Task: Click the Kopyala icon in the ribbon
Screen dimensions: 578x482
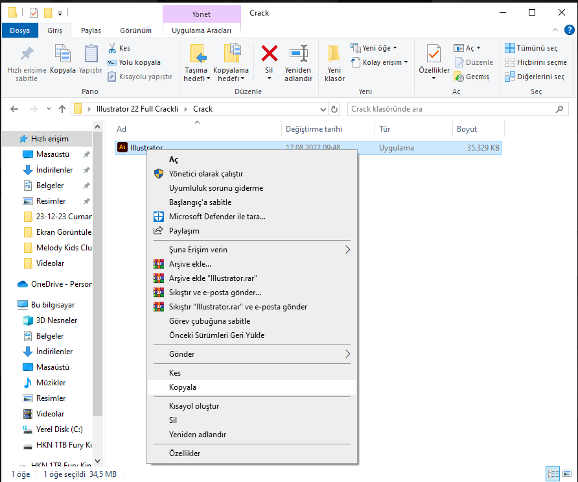Action: click(63, 53)
